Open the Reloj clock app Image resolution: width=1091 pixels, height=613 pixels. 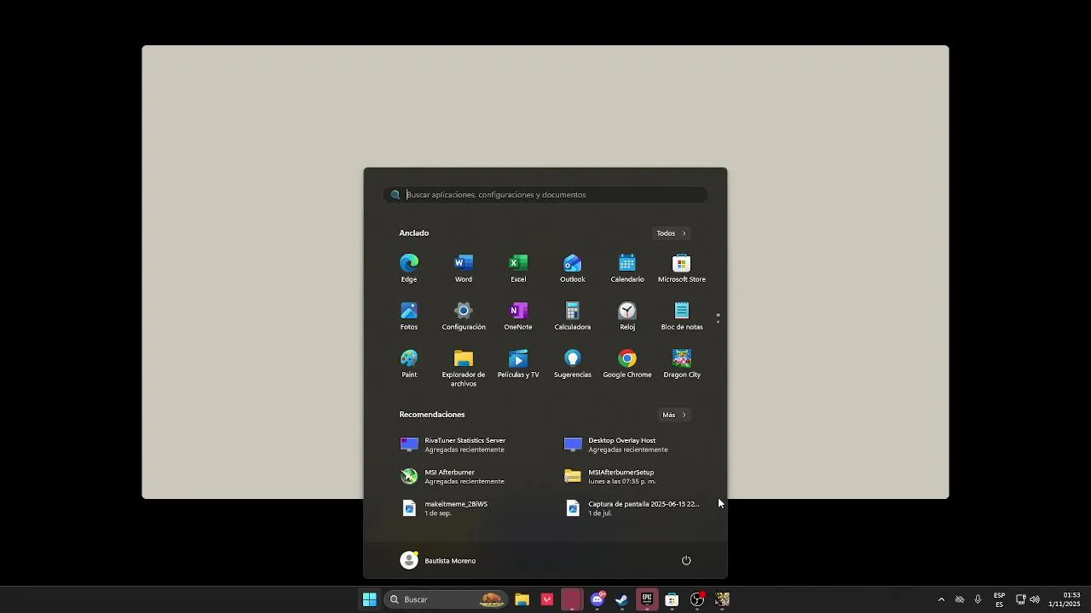point(627,315)
